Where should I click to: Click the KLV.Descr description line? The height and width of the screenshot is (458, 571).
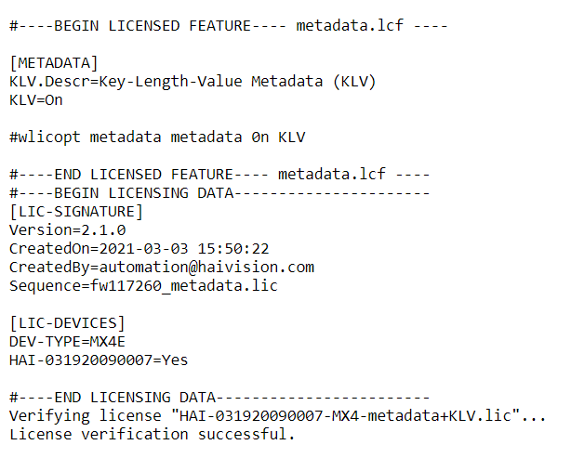(x=192, y=82)
